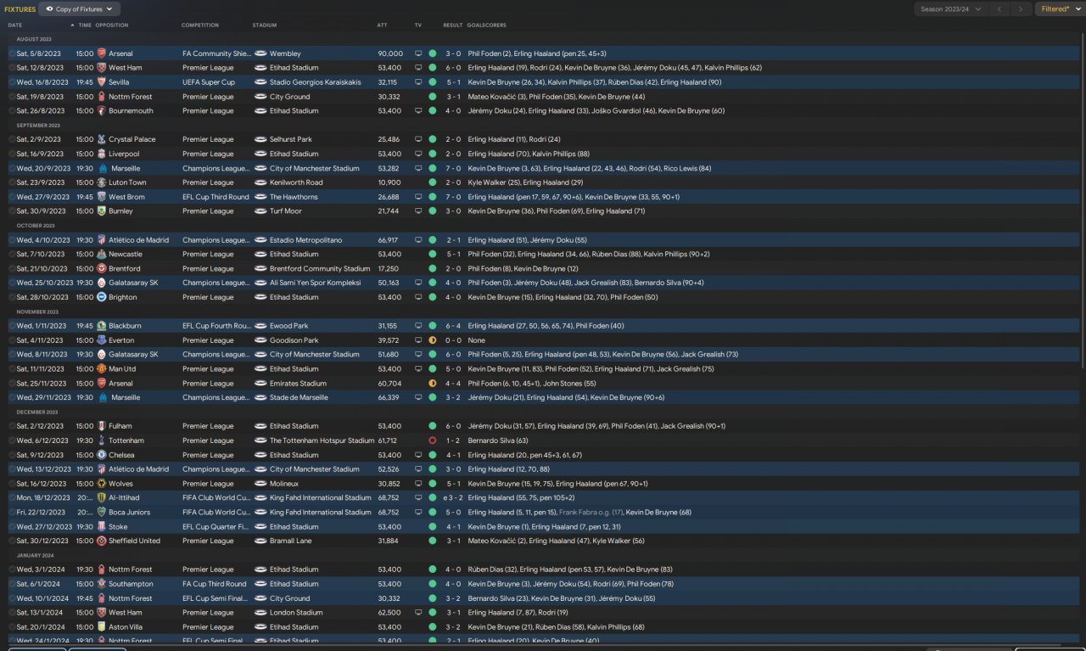Viewport: 1086px width, 651px height.
Task: Open the Stadio Georgios Karaiskakis stadium link
Action: [x=315, y=82]
